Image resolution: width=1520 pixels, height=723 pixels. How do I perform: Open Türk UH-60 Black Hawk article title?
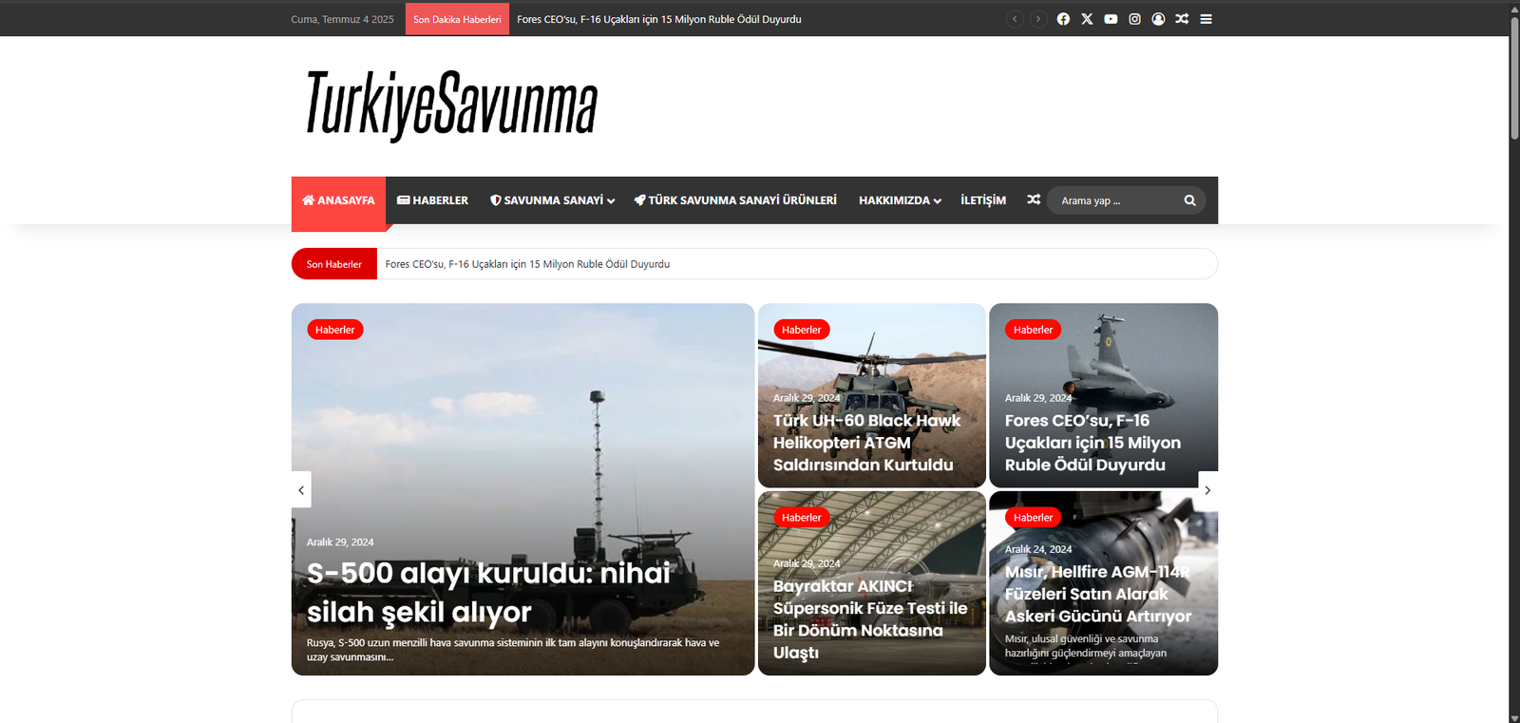(866, 443)
